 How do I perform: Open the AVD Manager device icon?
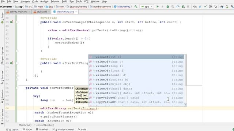[x=227, y=7]
